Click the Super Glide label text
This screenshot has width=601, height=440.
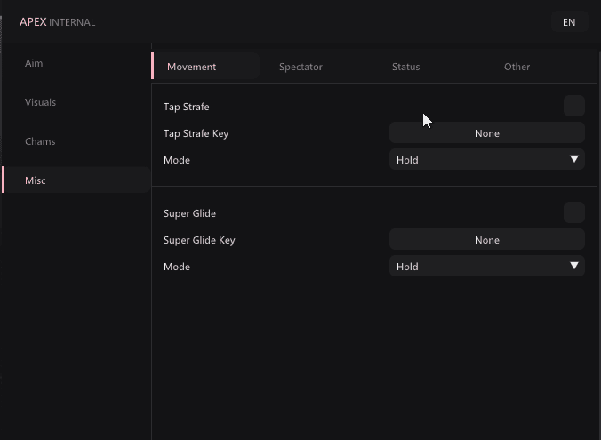[x=189, y=213]
